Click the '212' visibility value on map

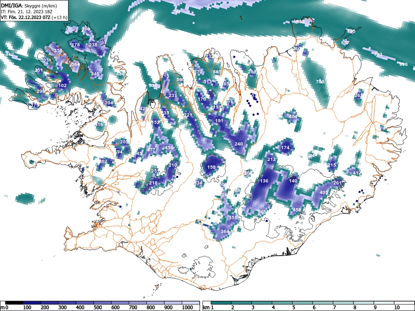[x=271, y=160]
